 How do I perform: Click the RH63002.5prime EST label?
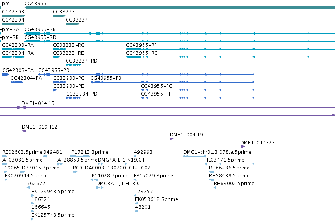coord(234,184)
